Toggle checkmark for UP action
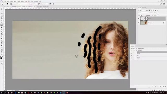 pos(131,55)
